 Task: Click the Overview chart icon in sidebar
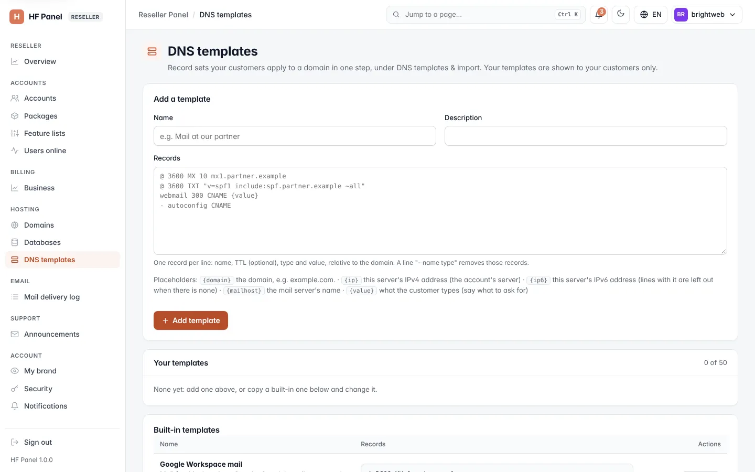15,61
